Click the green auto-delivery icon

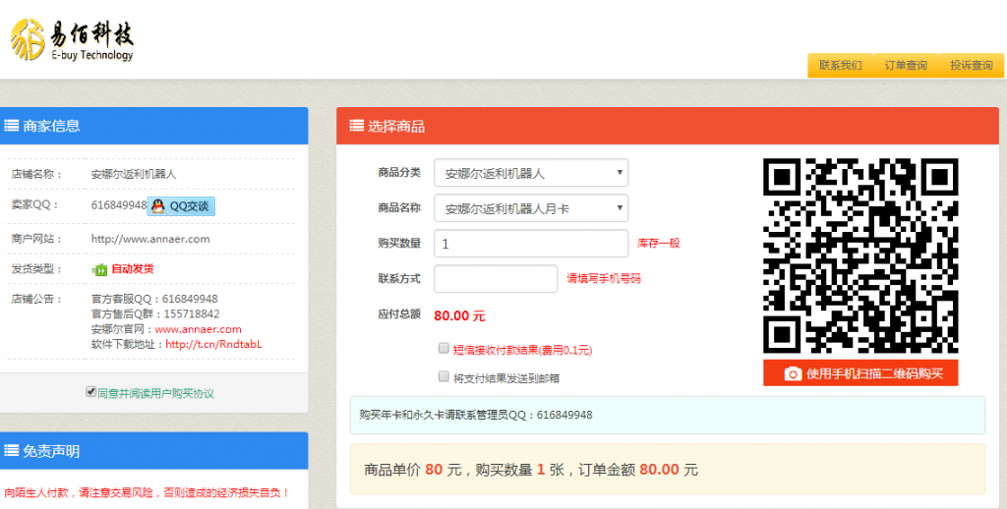click(99, 269)
